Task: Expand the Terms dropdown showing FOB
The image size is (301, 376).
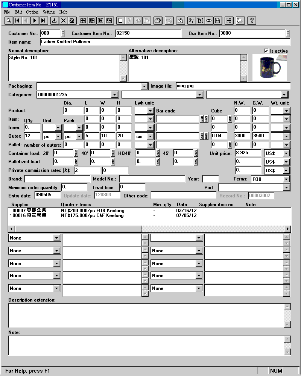Action: (286, 179)
